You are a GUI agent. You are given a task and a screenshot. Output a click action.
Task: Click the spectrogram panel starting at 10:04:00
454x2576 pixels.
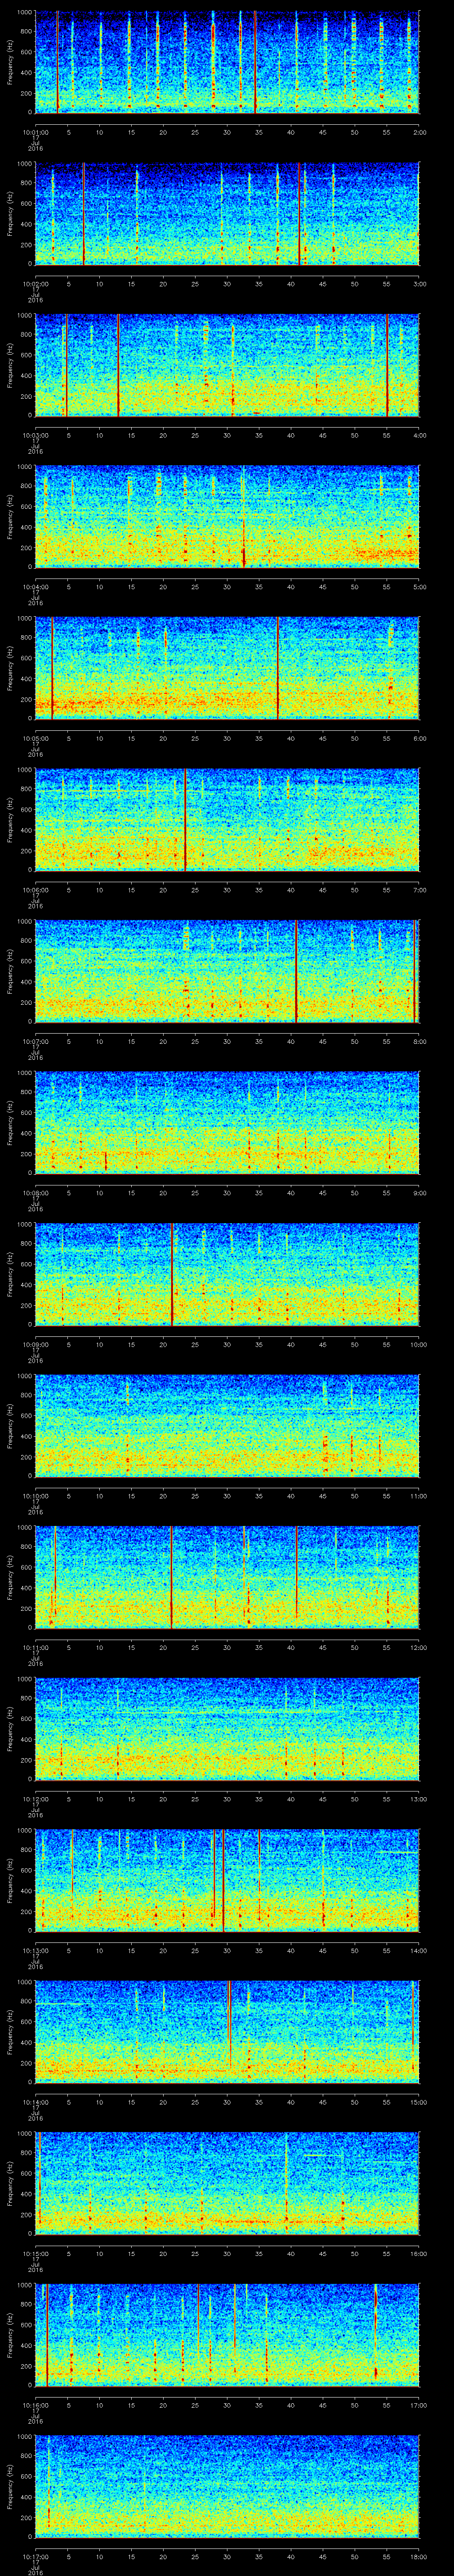(x=227, y=517)
